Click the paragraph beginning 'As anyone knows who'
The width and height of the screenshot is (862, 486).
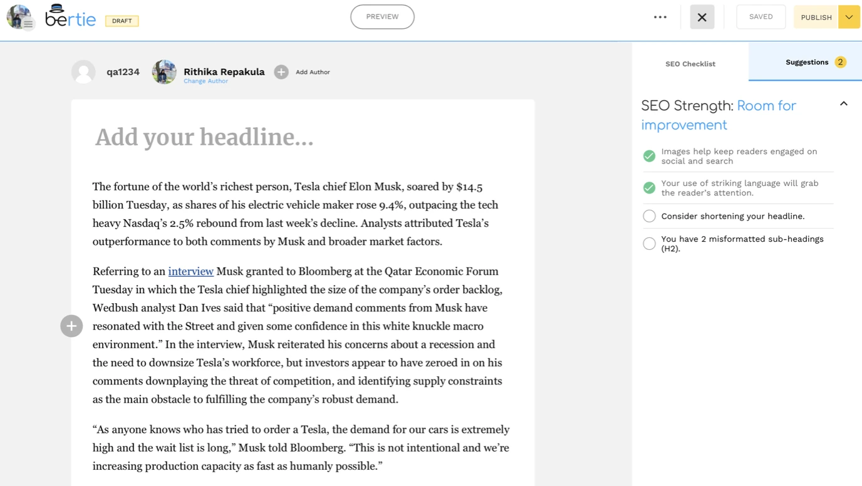pos(301,448)
